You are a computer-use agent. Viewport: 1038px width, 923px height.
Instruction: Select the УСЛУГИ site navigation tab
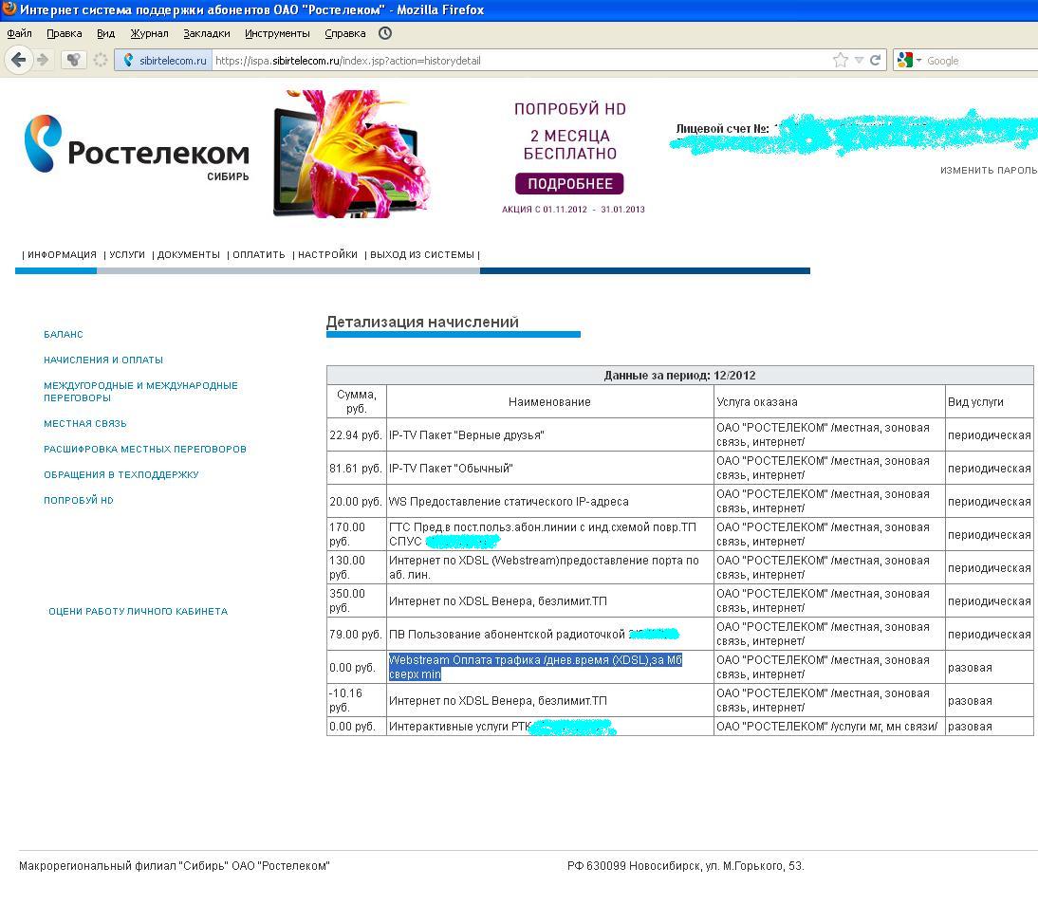point(127,254)
